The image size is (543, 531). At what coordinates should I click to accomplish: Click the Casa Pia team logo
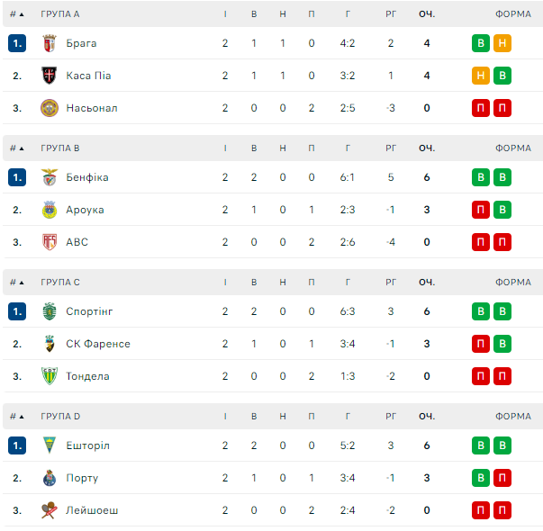pos(49,76)
